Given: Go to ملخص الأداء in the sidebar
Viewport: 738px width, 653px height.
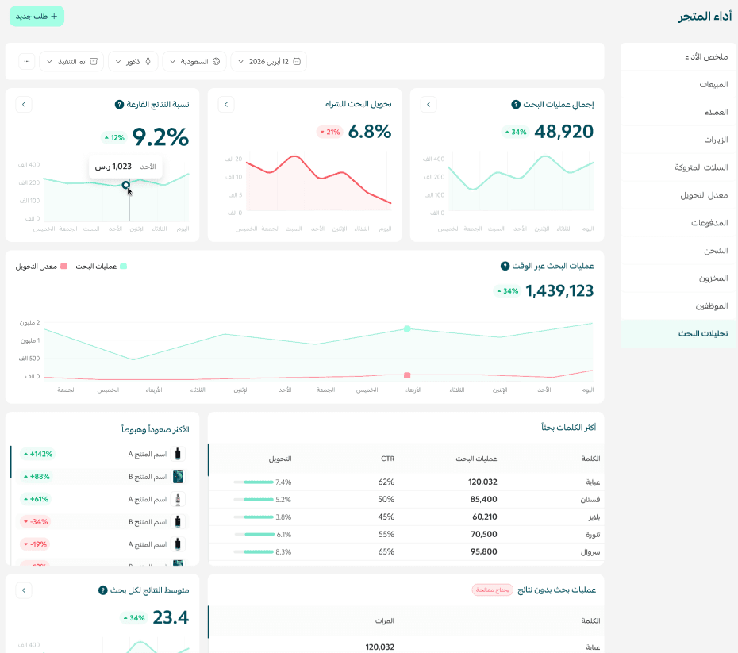Looking at the screenshot, I should coord(678,57).
